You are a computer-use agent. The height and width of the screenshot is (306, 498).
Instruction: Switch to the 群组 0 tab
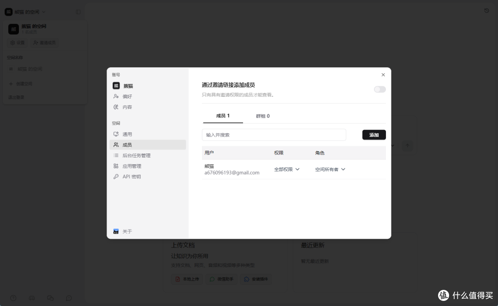263,116
